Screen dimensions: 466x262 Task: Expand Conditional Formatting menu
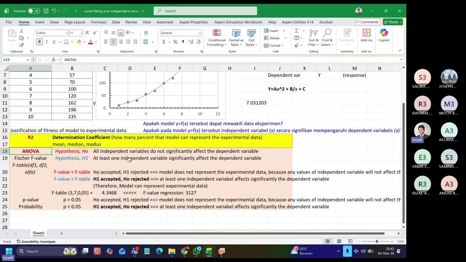tap(217, 38)
